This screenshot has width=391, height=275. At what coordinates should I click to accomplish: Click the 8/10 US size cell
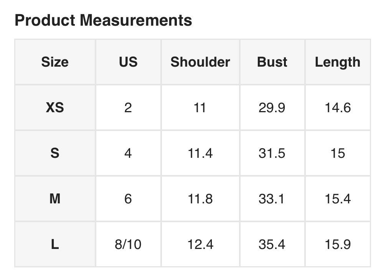click(128, 244)
